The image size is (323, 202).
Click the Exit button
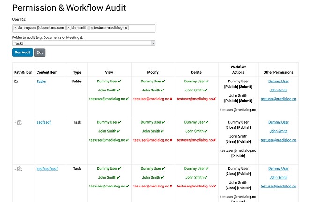[39, 52]
